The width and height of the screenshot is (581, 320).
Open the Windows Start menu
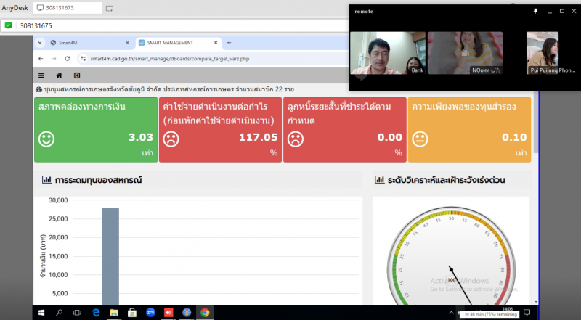point(41,313)
